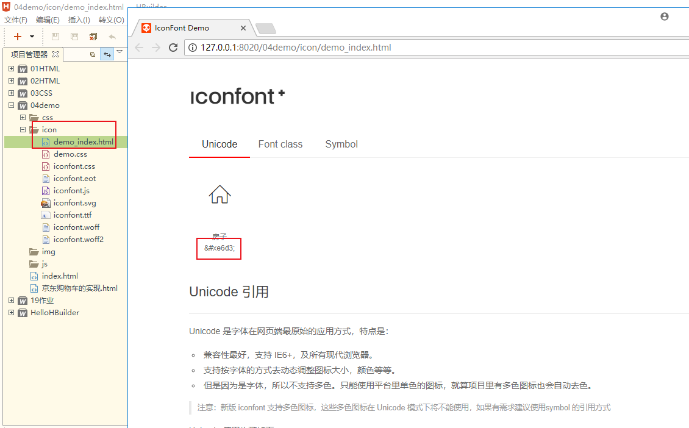The image size is (689, 428).
Task: Toggle Link with Editor in project manager
Action: tap(107, 54)
